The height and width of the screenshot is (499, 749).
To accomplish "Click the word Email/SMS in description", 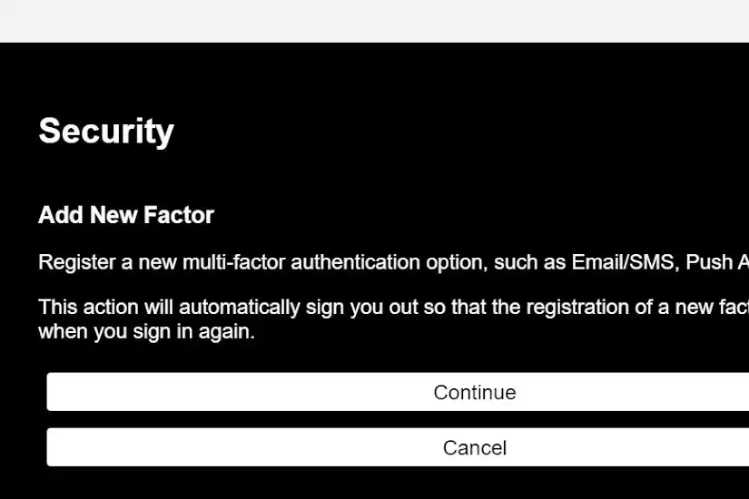I will coord(623,262).
